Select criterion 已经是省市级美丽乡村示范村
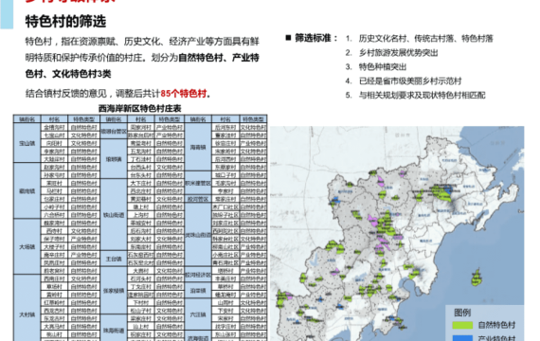This screenshot has height=341, width=540. [x=410, y=81]
